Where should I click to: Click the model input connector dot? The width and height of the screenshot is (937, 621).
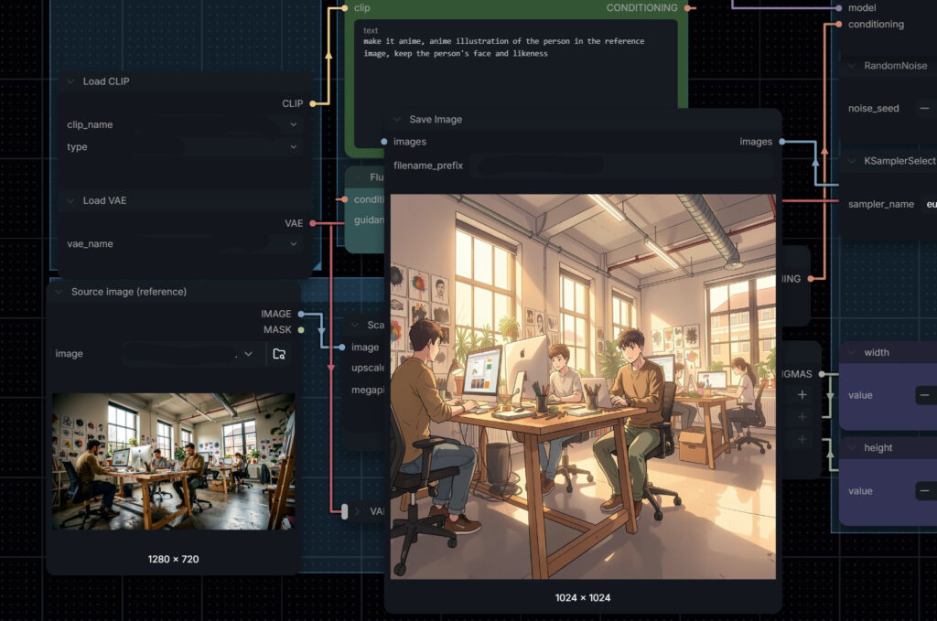pos(839,7)
